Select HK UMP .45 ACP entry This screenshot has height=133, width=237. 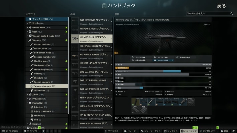[91, 65]
